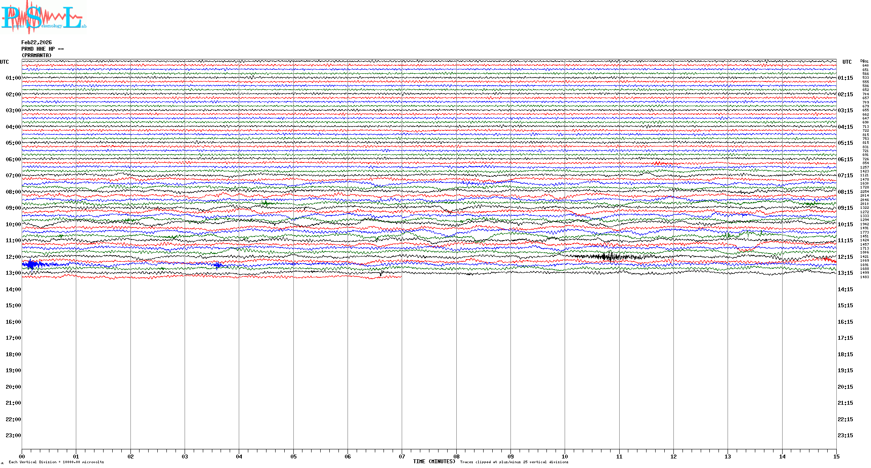Screen dimensions: 871x468
Task: Click the black seismic burst near minute 11
Action: tap(609, 257)
